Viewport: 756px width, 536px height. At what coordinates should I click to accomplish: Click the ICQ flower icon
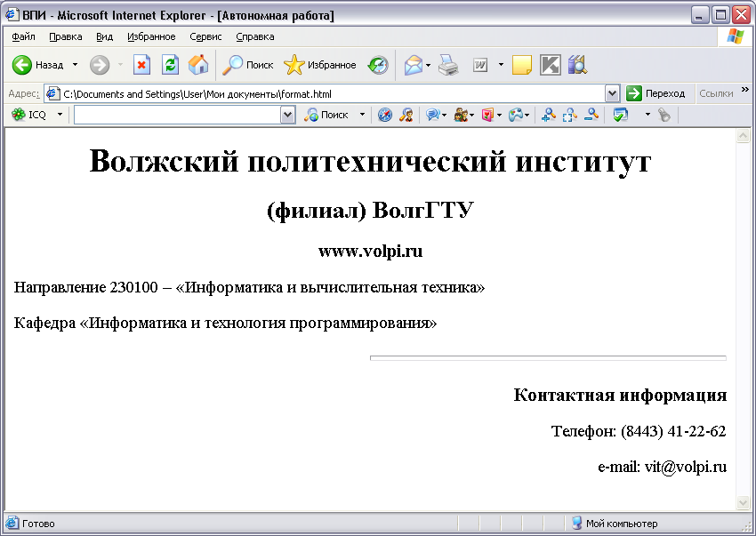pos(19,115)
